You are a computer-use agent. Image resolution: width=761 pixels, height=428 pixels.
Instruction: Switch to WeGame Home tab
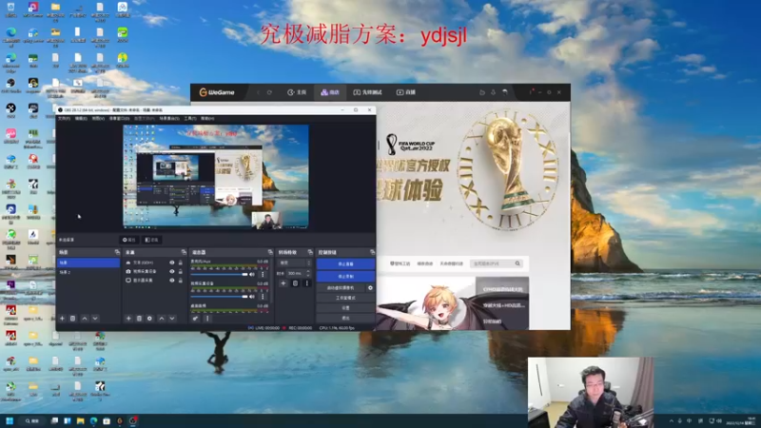pos(297,92)
